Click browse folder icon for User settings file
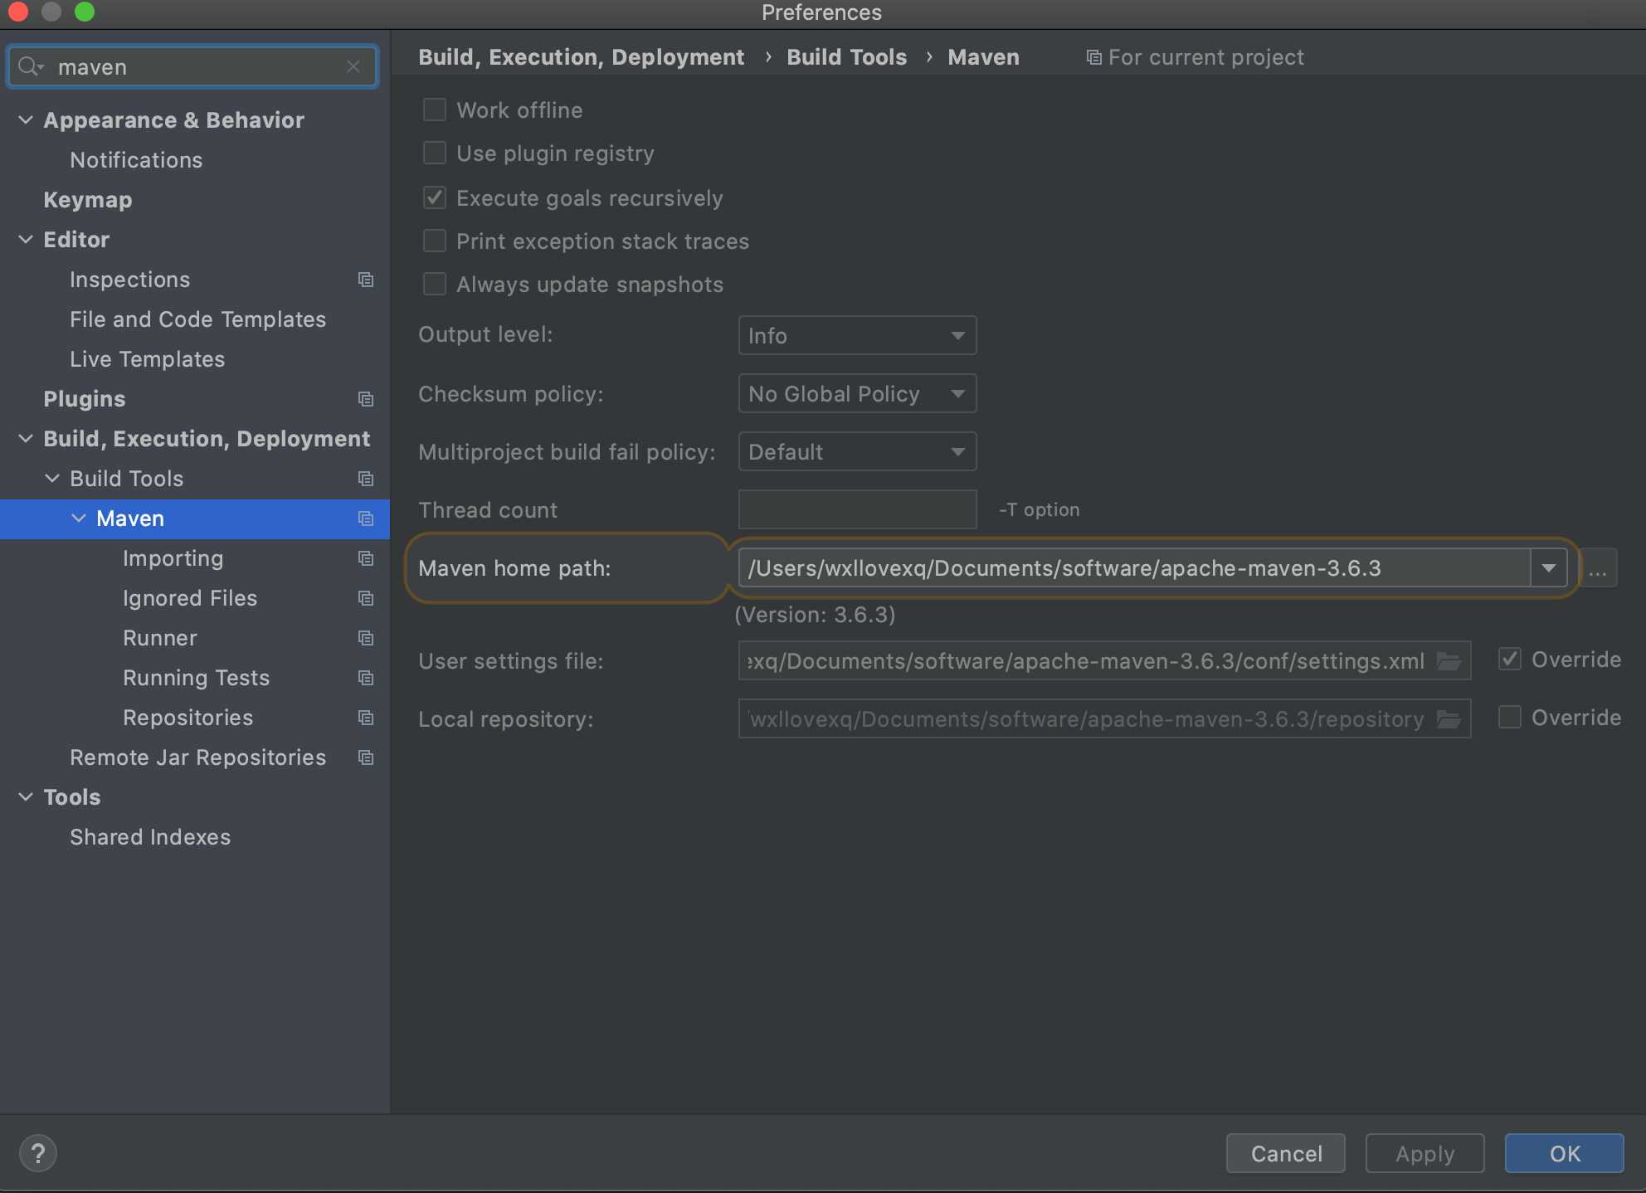 click(1449, 661)
